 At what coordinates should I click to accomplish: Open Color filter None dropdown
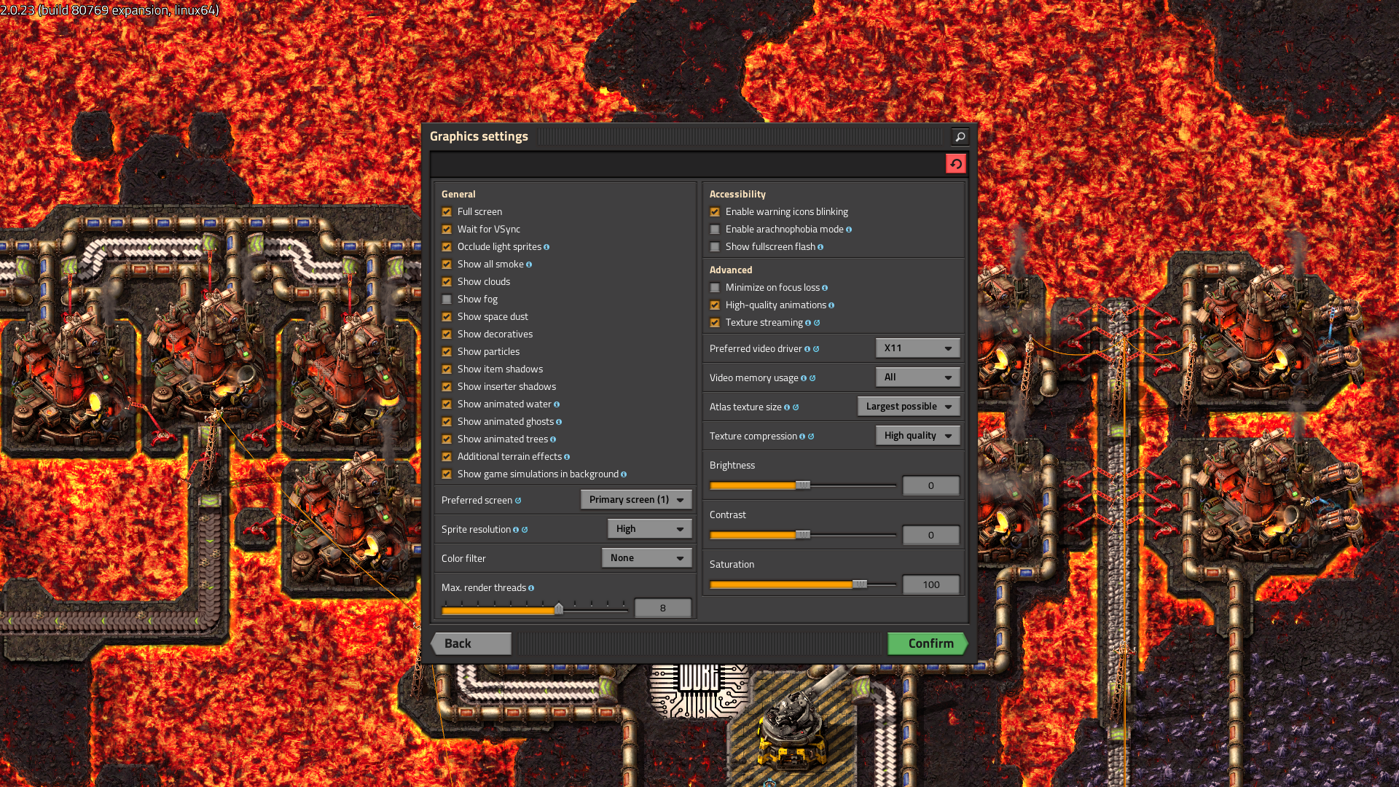click(646, 558)
